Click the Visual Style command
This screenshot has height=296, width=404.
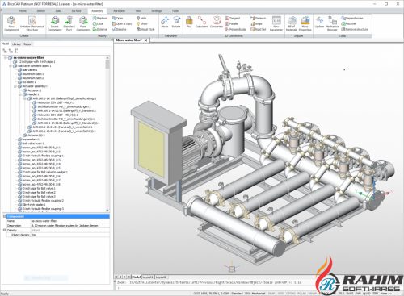click(x=145, y=29)
